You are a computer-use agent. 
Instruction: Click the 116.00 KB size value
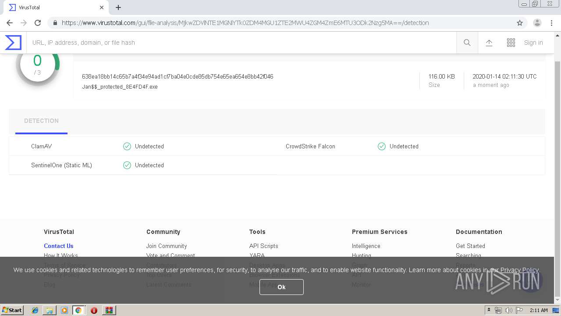[x=442, y=76]
